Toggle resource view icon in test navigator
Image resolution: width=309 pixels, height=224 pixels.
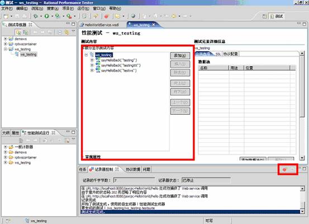(26, 32)
